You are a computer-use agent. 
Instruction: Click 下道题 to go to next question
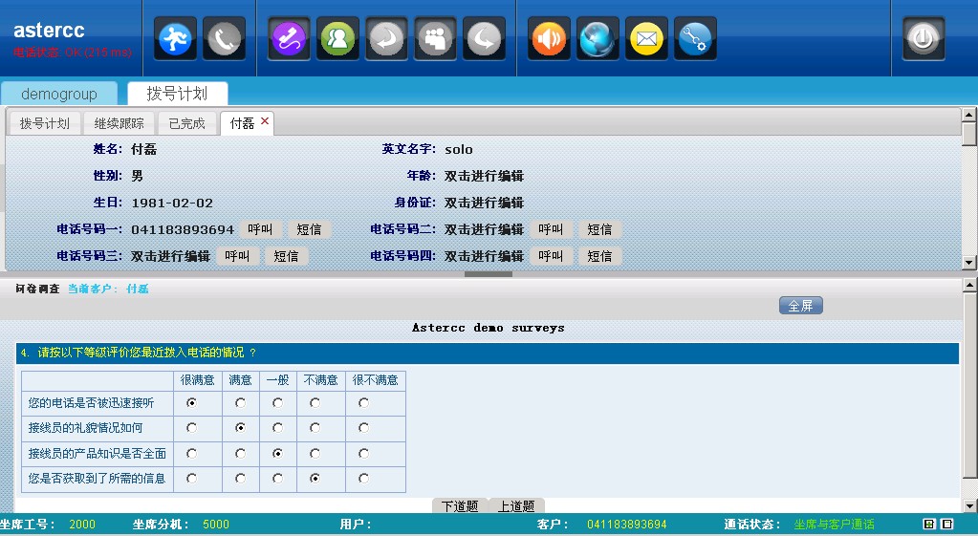460,506
